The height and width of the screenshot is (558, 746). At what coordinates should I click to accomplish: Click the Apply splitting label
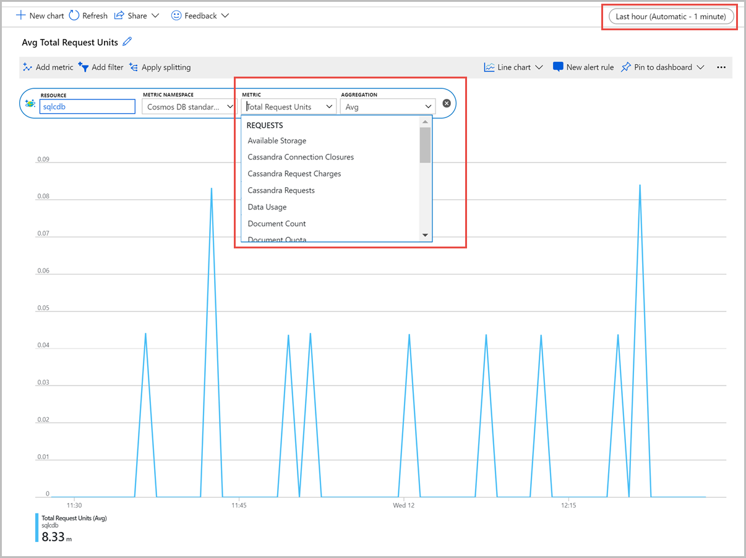click(x=166, y=67)
